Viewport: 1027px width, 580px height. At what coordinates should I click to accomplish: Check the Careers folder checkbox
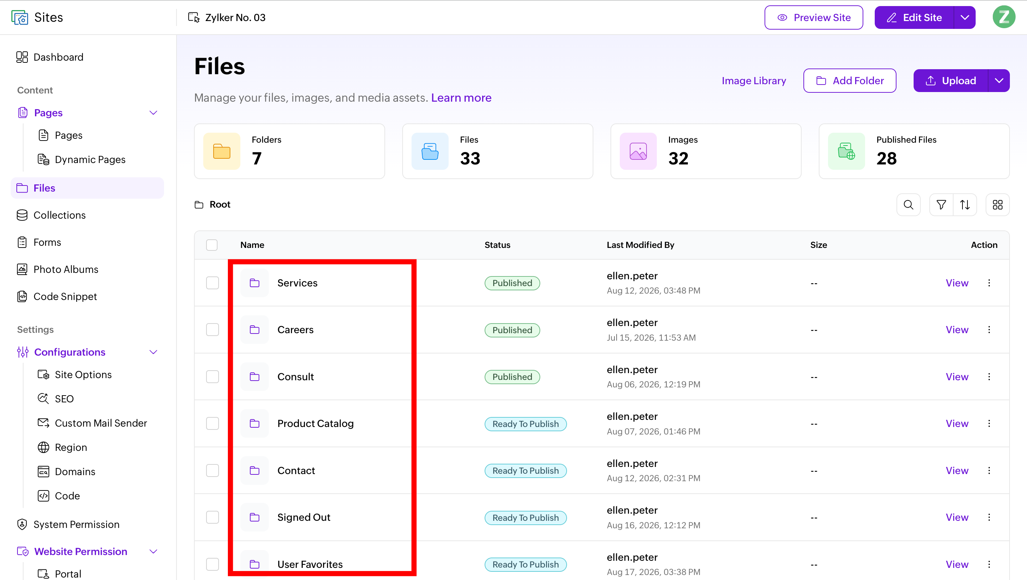point(213,330)
